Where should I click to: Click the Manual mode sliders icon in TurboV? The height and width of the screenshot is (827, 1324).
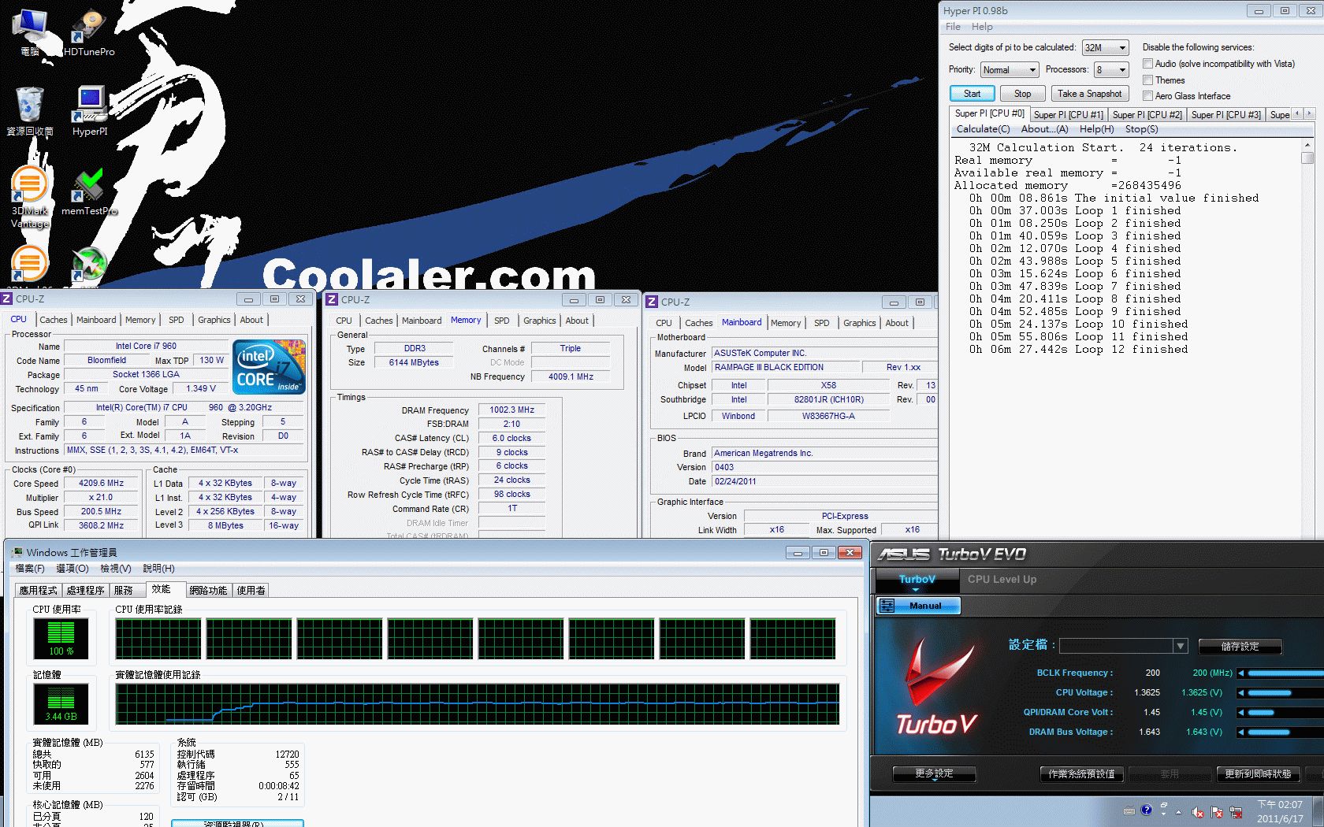(x=887, y=606)
